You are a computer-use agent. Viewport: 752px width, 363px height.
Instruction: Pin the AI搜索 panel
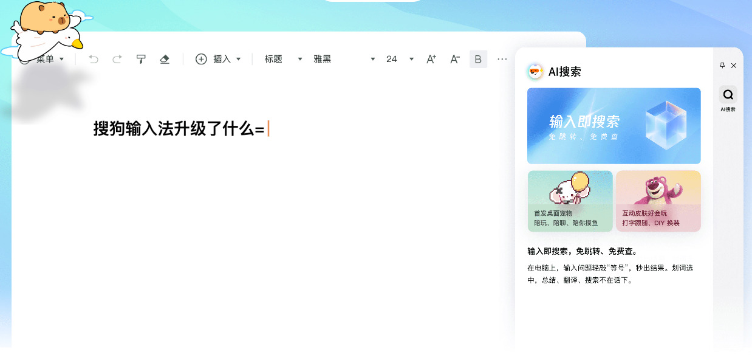[x=722, y=66]
